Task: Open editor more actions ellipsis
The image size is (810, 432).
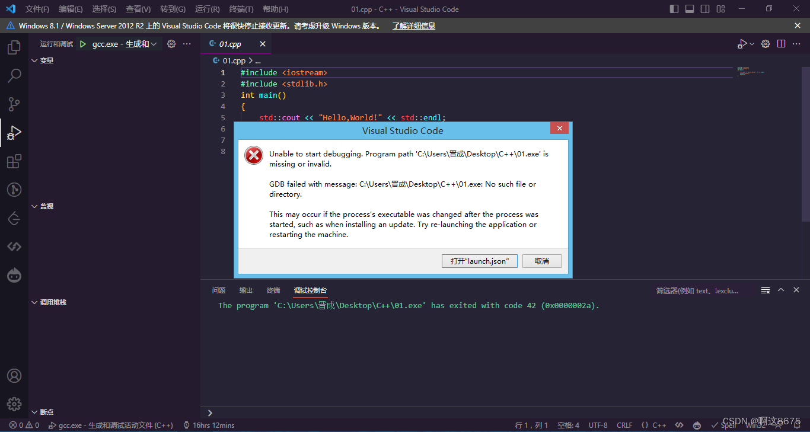Action: pyautogui.click(x=797, y=44)
